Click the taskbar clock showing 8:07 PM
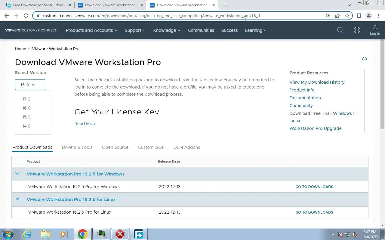 point(370,234)
